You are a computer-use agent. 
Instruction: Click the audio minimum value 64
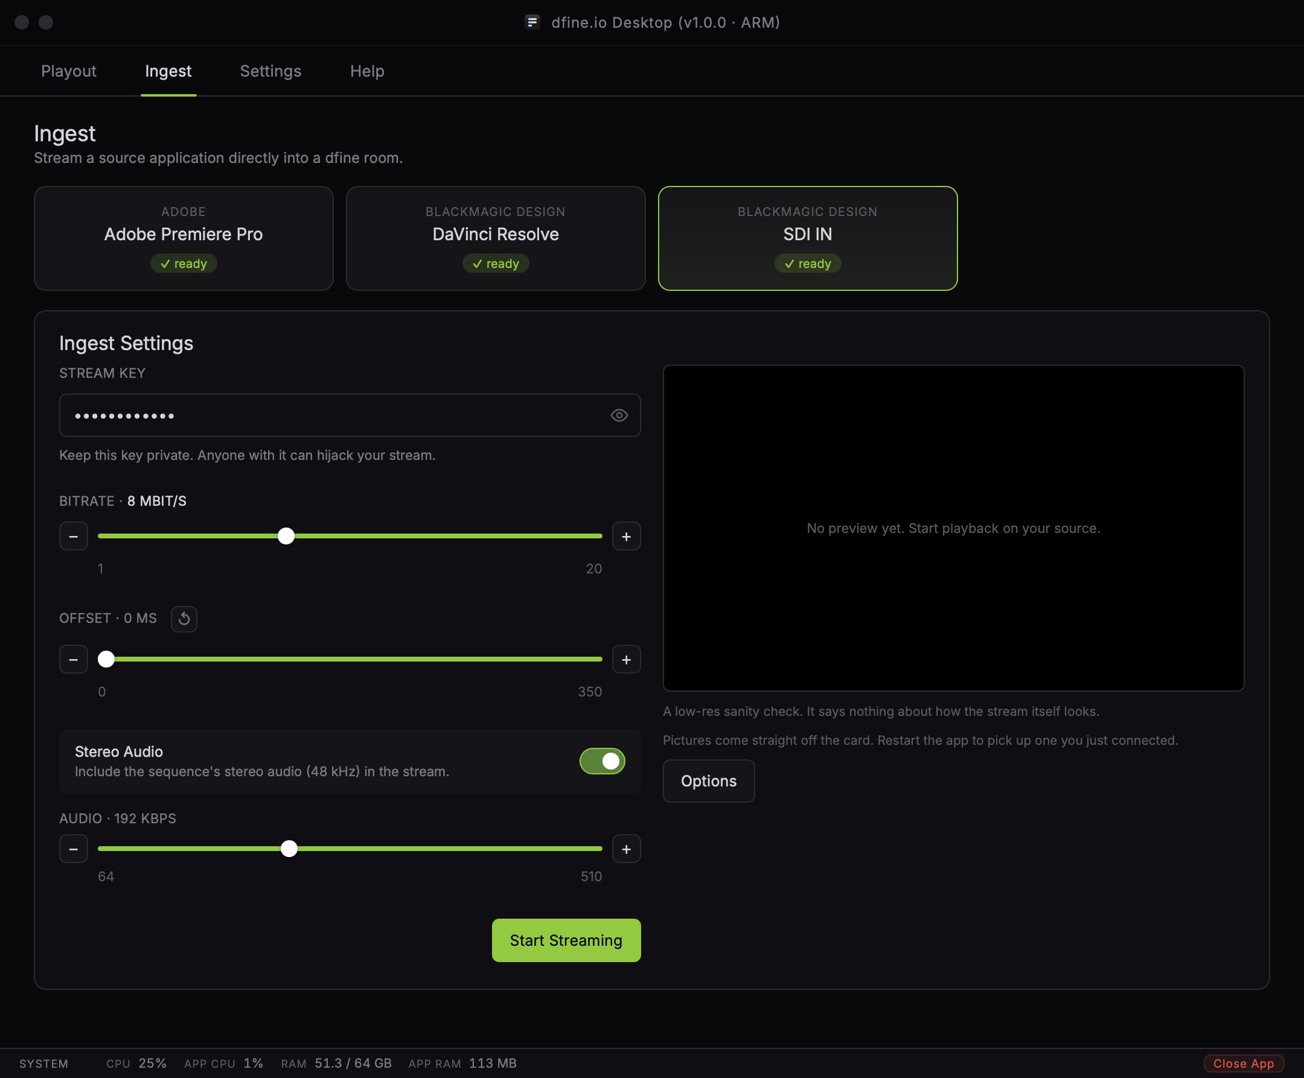coord(106,876)
